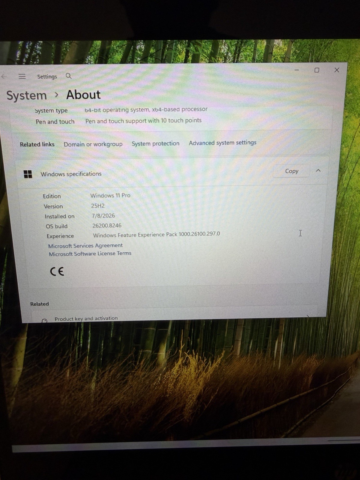Screen dimensions: 360x480
Task: Click the Pen and touch support text
Action: (x=143, y=121)
